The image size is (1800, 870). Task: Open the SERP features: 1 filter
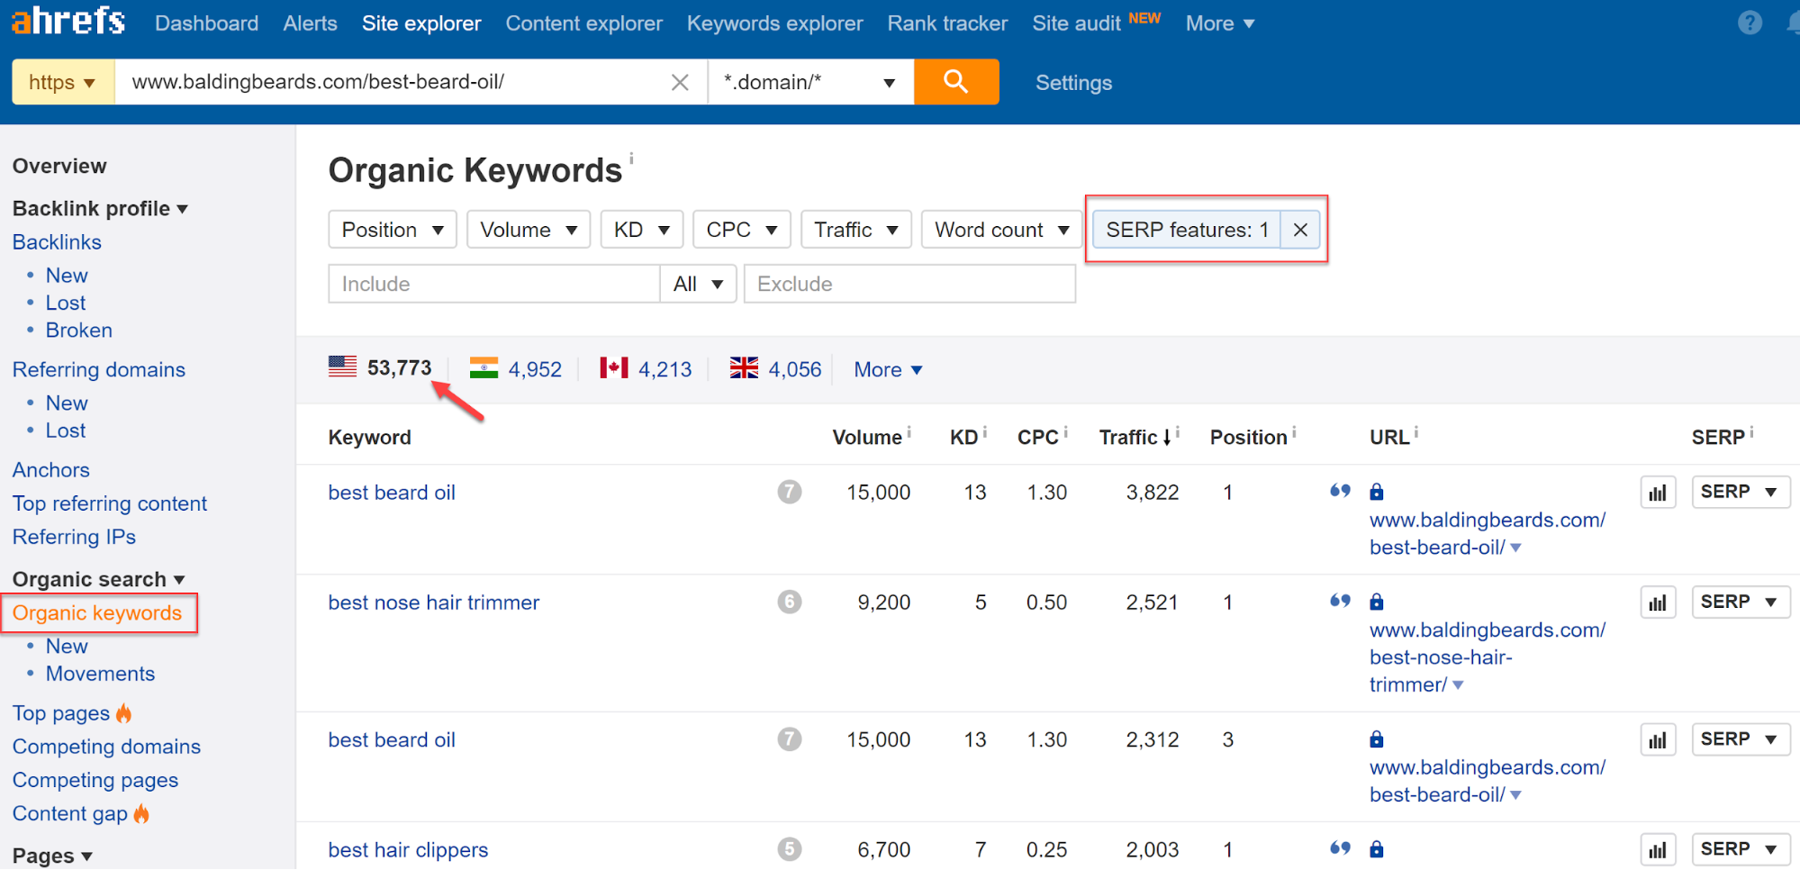(1187, 230)
